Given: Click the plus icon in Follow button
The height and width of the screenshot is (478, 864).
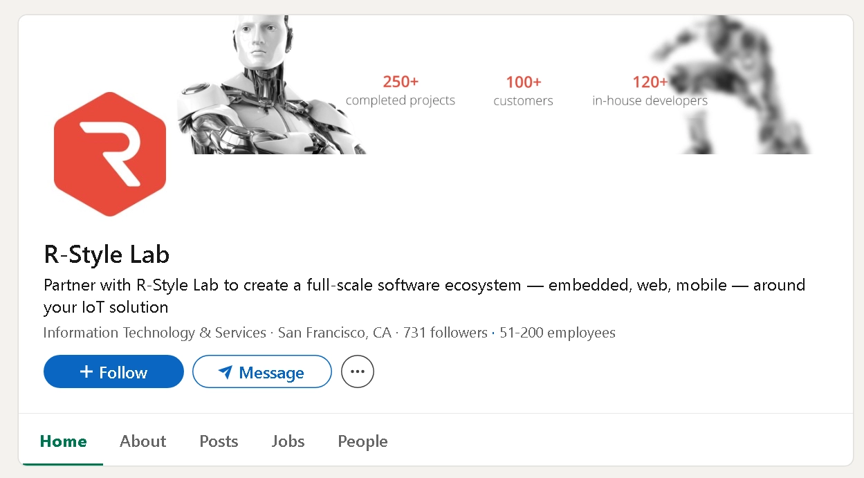Looking at the screenshot, I should coord(86,372).
